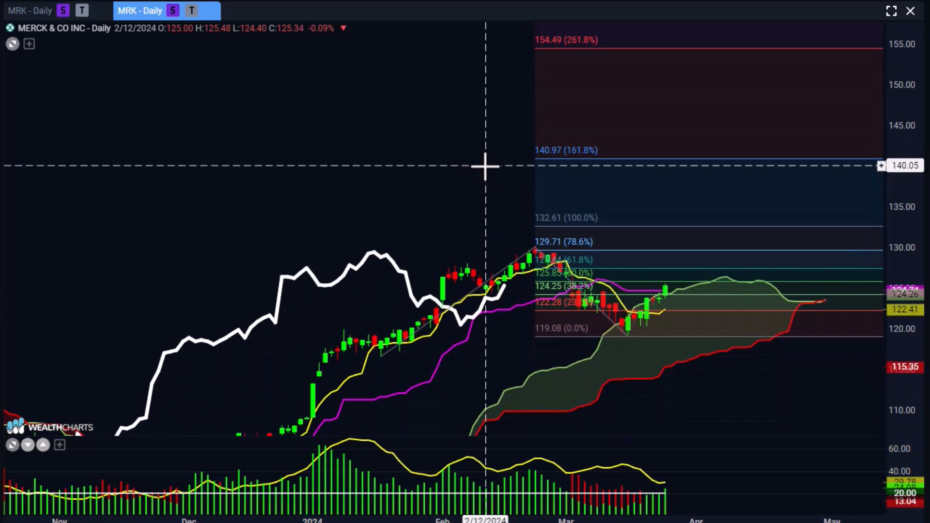Click the red 115.35 price axis tag
The height and width of the screenshot is (523, 930).
coord(905,367)
